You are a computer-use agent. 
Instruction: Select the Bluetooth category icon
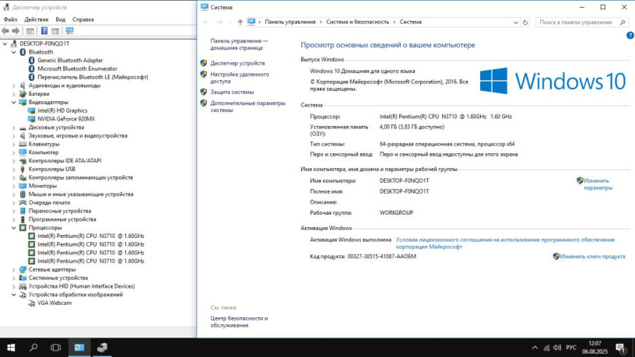tap(23, 52)
